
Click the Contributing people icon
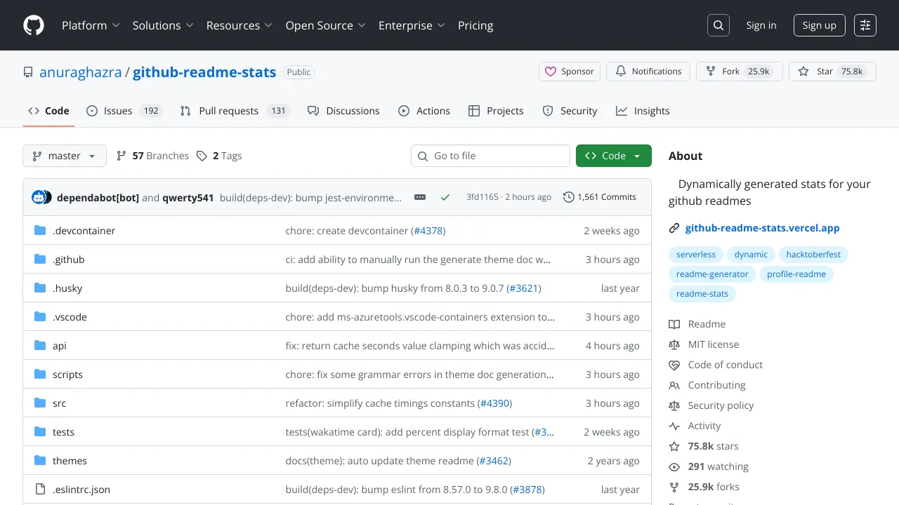(x=674, y=385)
